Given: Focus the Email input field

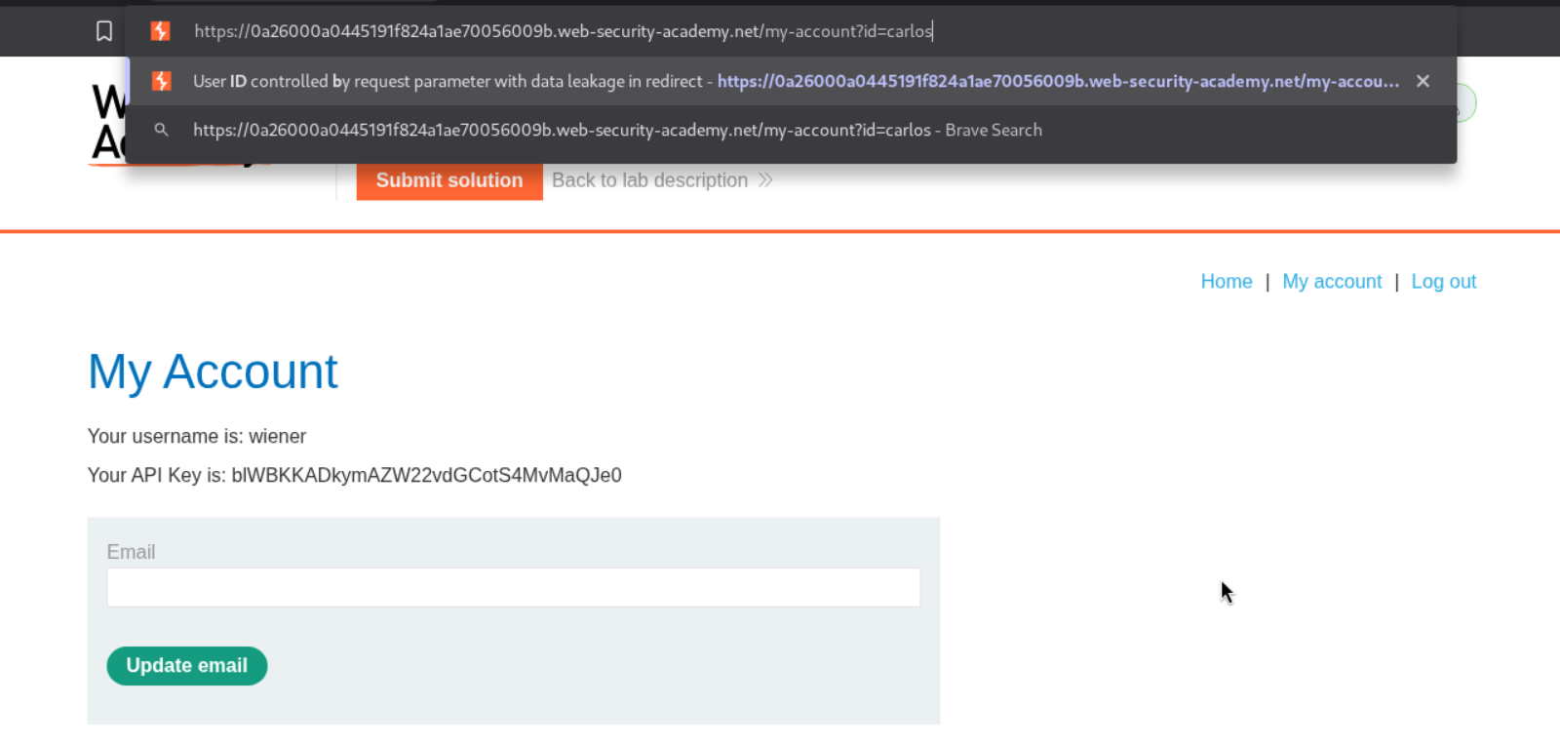Looking at the screenshot, I should pos(513,588).
